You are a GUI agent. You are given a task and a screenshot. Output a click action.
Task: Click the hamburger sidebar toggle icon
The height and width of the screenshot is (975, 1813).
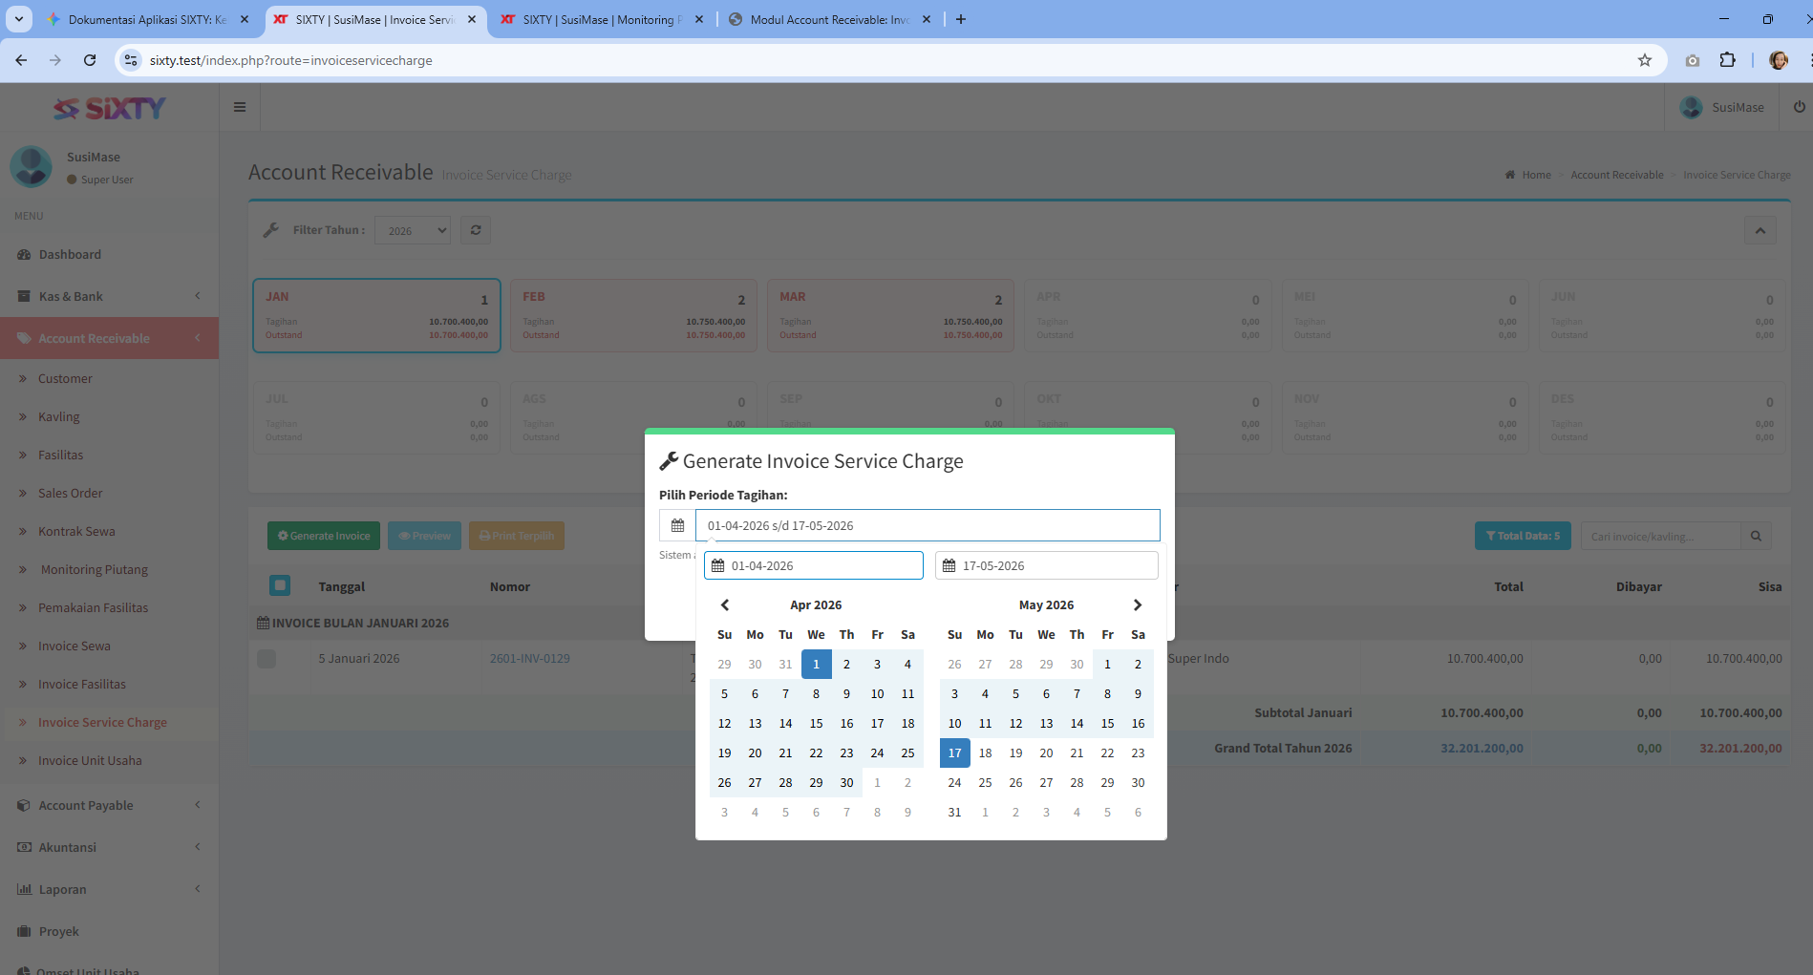(240, 107)
